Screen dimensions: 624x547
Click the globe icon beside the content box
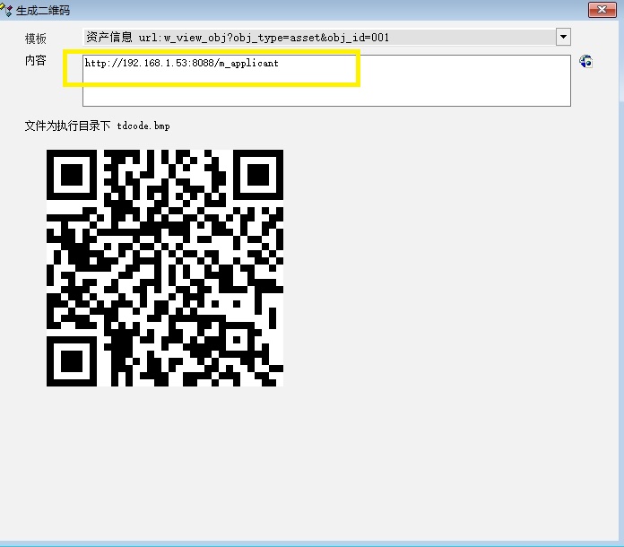click(585, 62)
